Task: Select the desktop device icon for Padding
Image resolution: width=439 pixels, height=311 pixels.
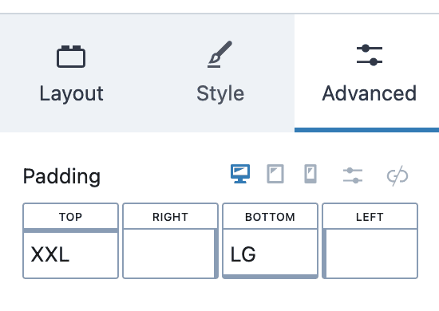Action: point(240,174)
